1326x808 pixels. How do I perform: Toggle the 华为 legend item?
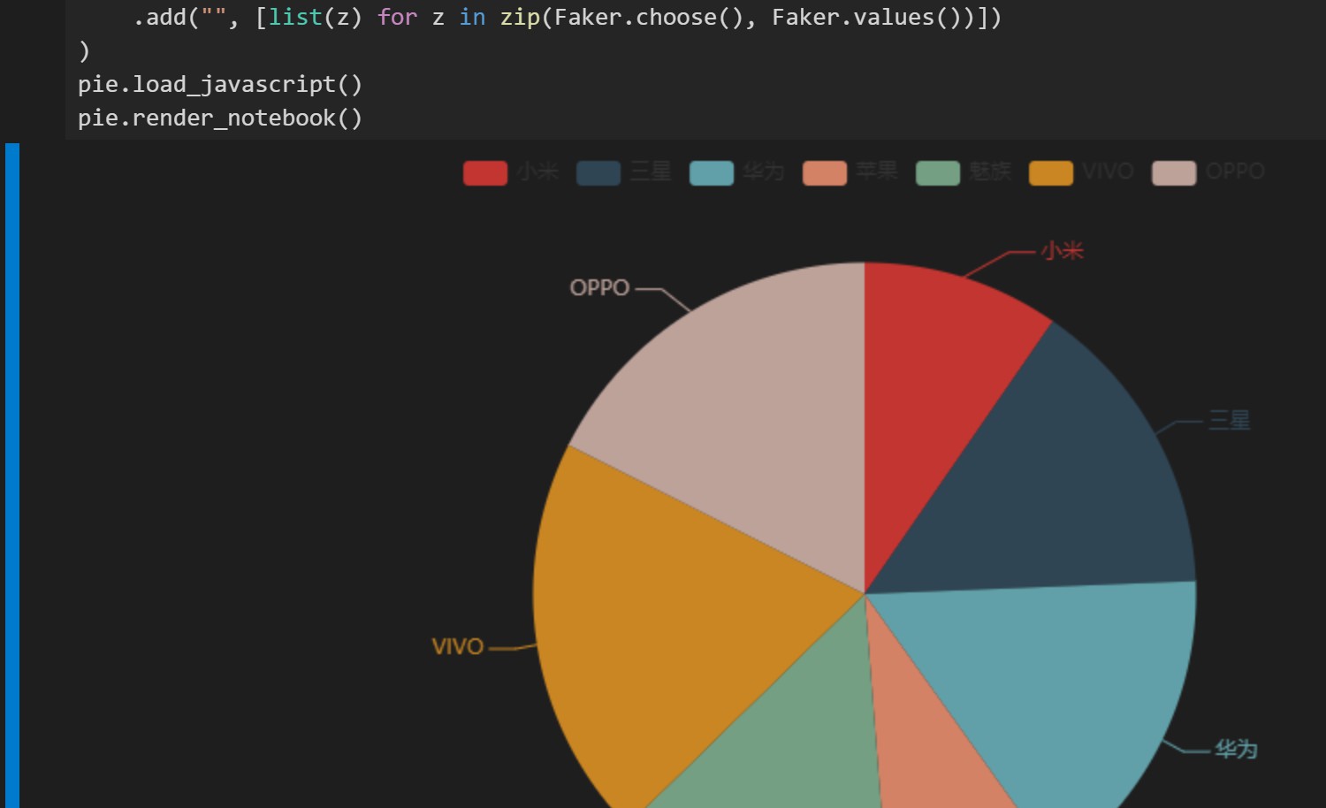click(762, 172)
